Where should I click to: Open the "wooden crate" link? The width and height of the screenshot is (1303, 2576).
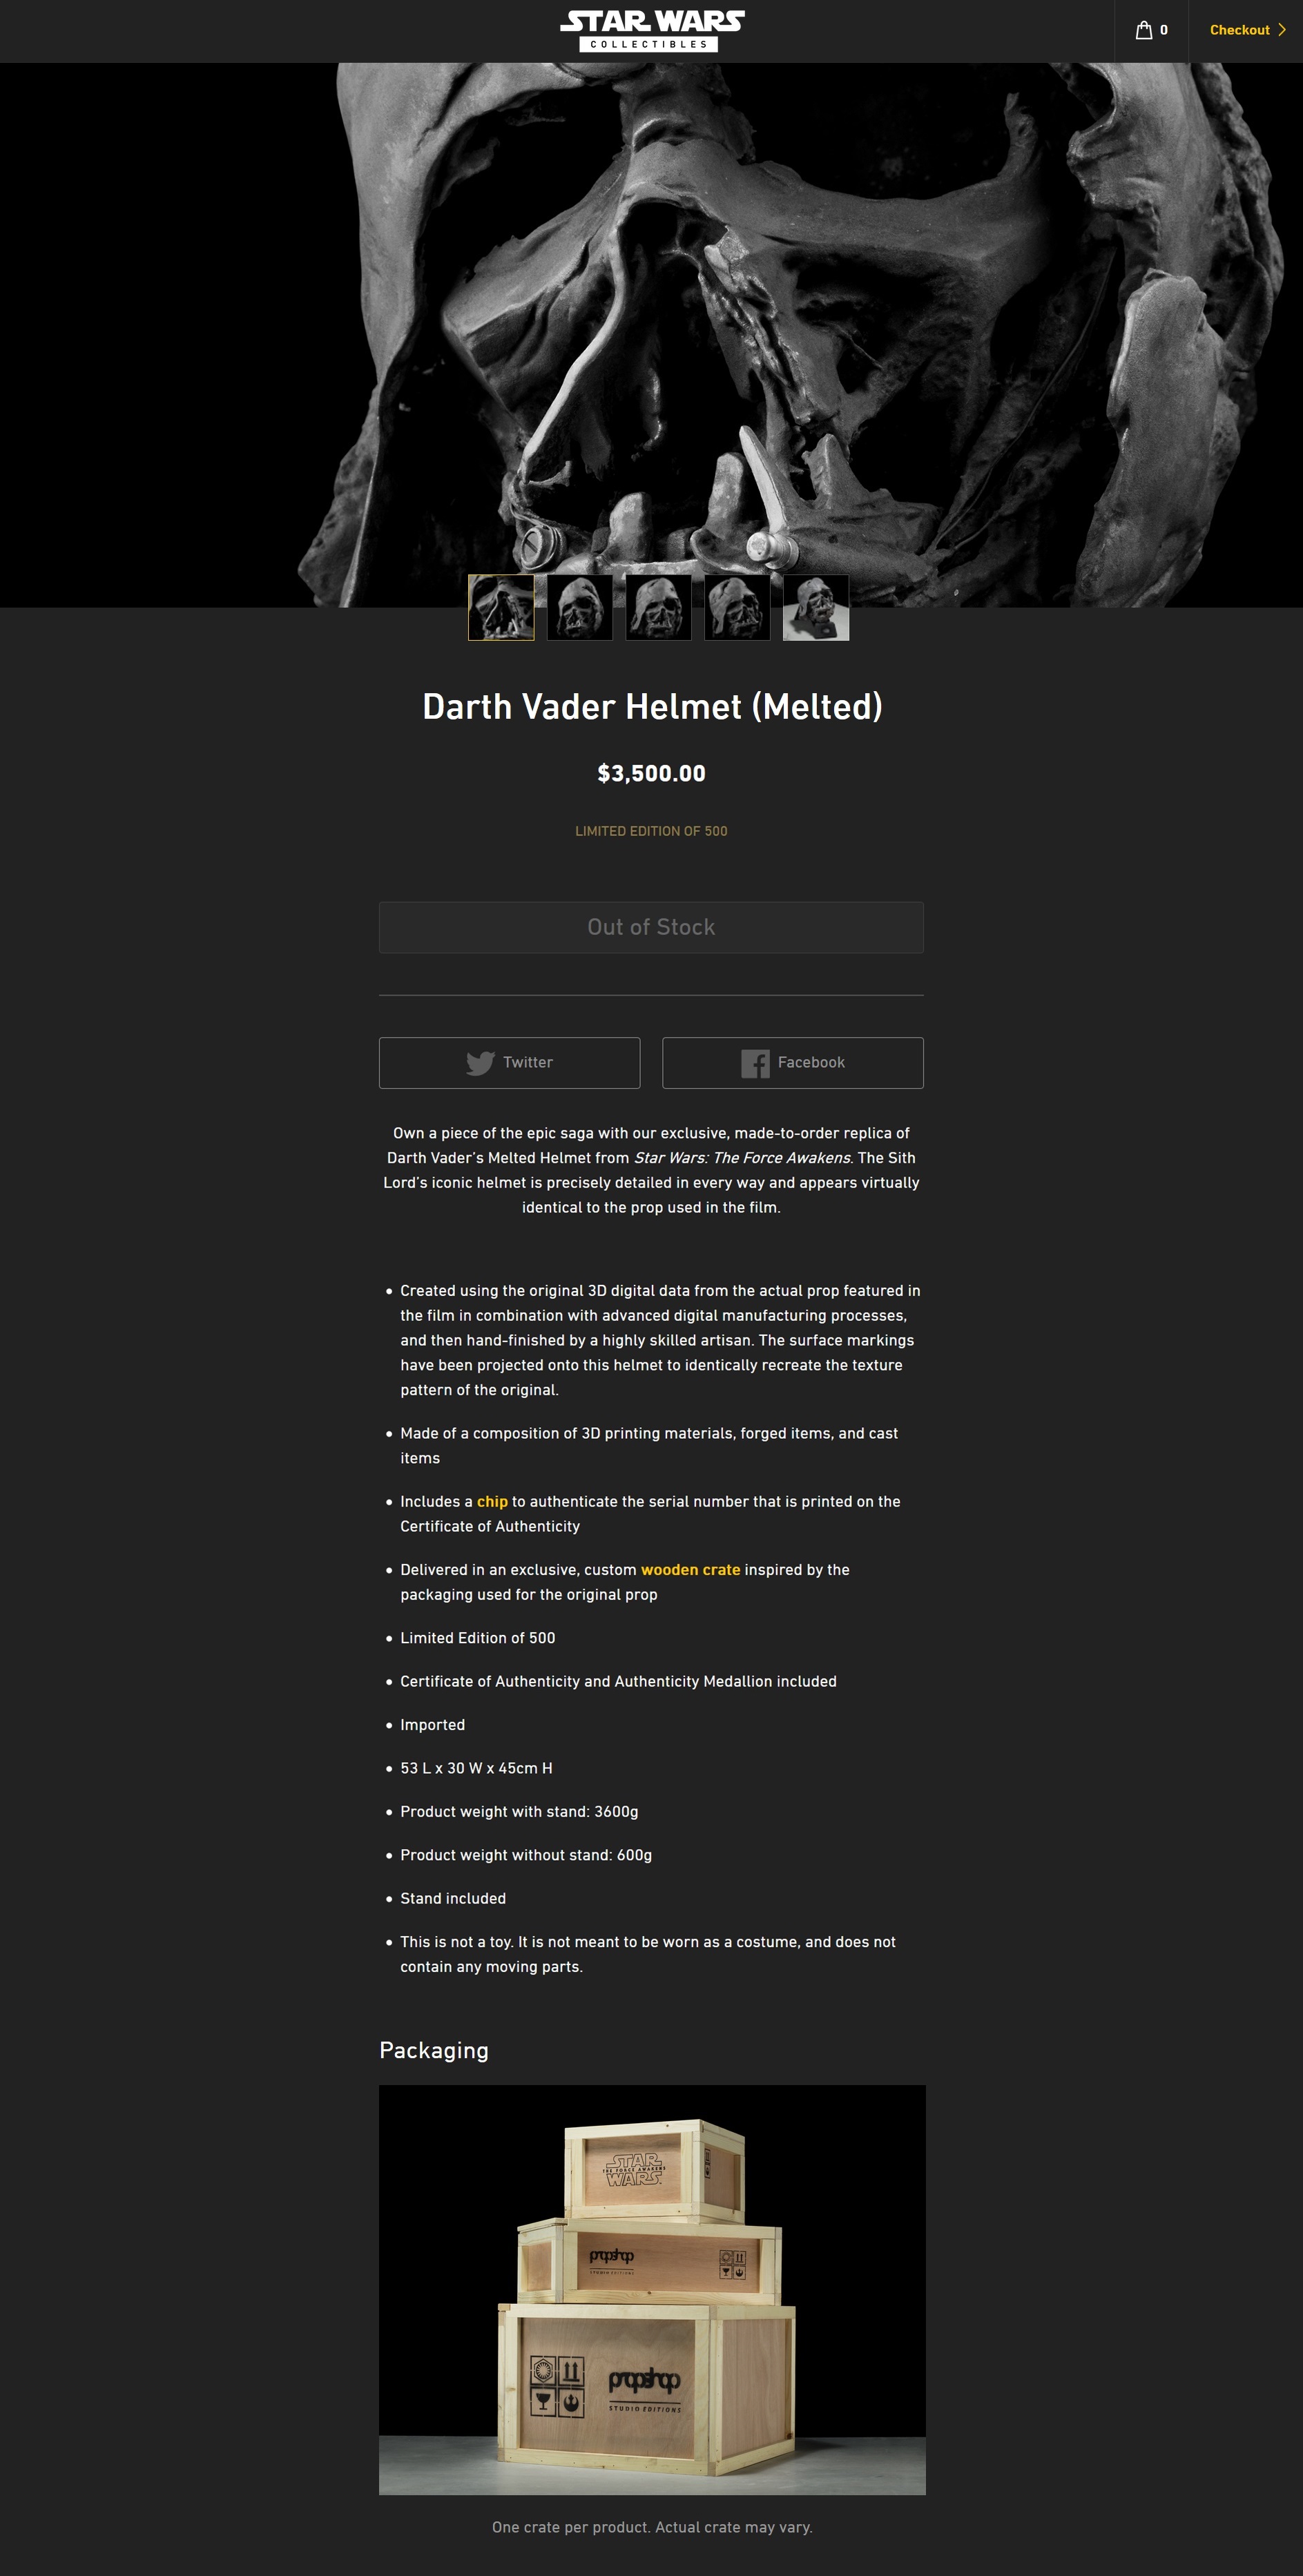[690, 1569]
